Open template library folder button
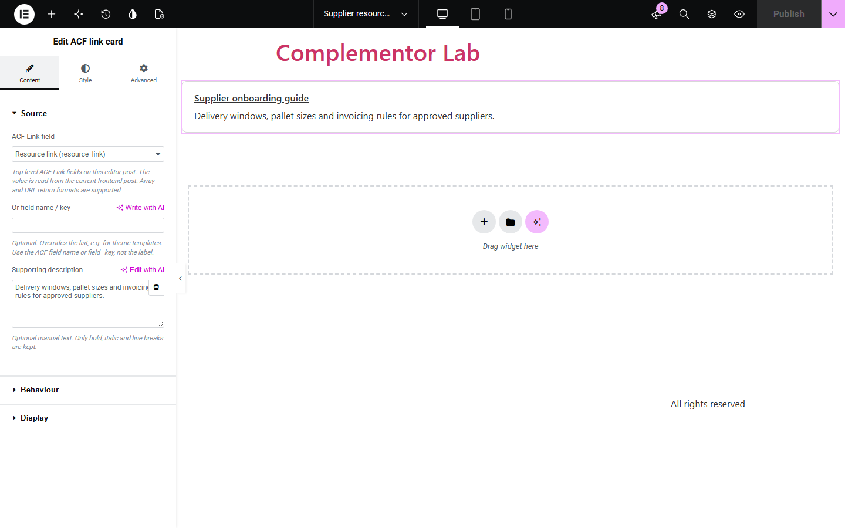 click(x=511, y=222)
